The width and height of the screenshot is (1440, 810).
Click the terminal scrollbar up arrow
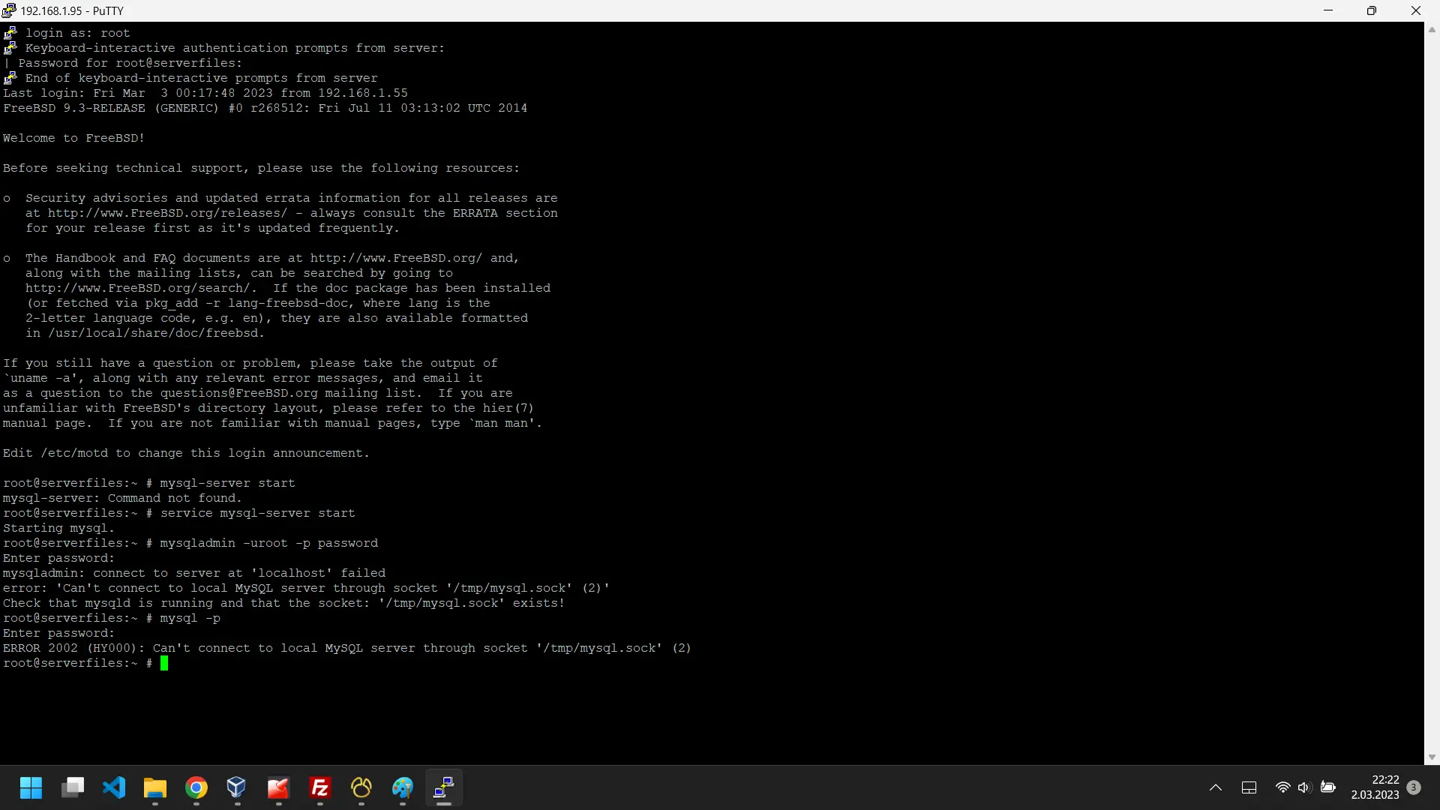coord(1432,30)
